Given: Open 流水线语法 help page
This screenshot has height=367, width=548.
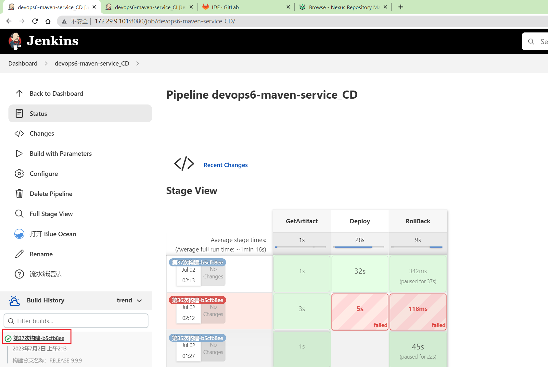Looking at the screenshot, I should (x=80, y=274).
